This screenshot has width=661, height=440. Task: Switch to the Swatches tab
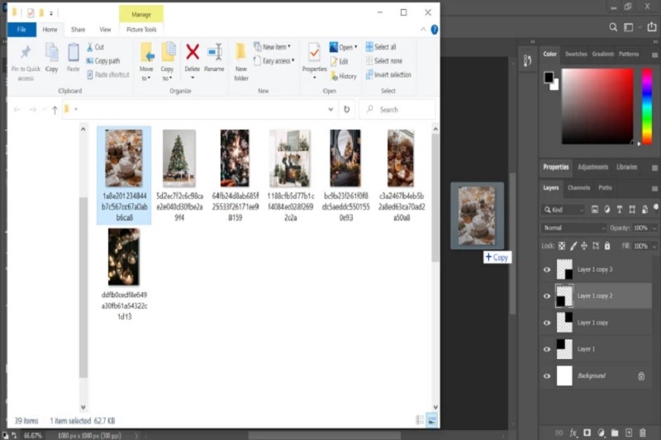[576, 54]
